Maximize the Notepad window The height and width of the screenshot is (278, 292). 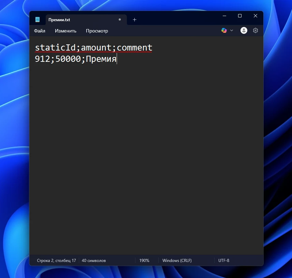[239, 16]
